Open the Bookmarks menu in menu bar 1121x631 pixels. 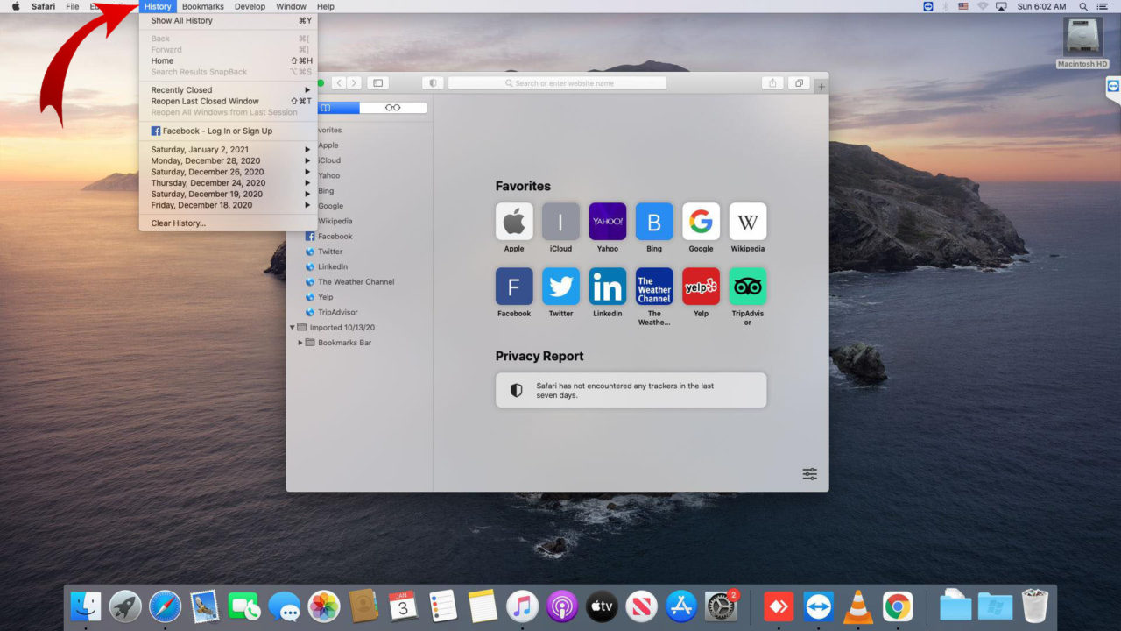point(203,6)
